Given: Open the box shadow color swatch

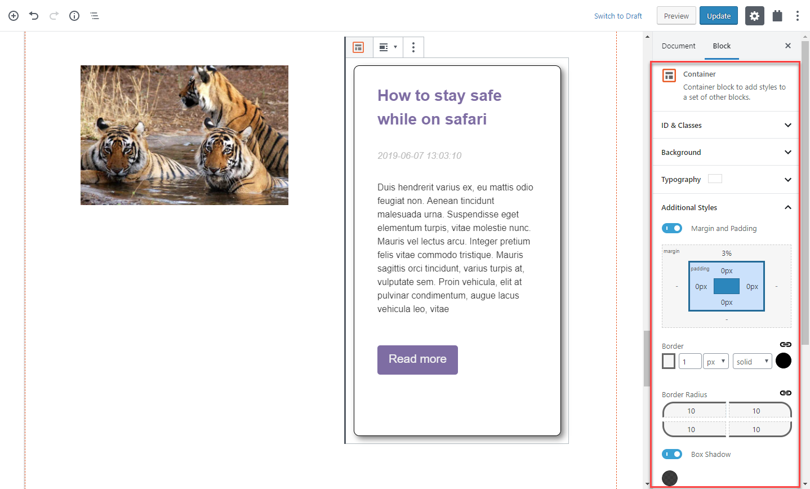Looking at the screenshot, I should tap(670, 478).
